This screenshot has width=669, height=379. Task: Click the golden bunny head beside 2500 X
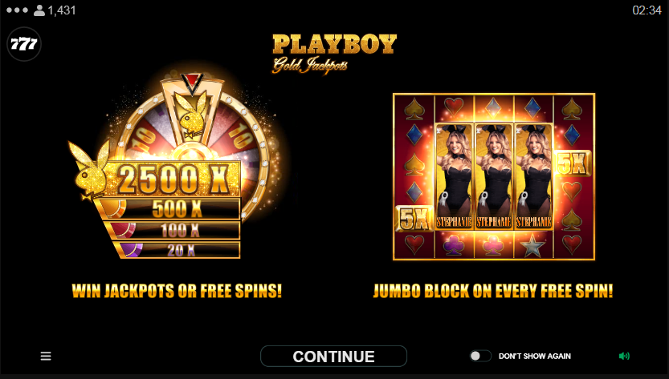coord(91,170)
